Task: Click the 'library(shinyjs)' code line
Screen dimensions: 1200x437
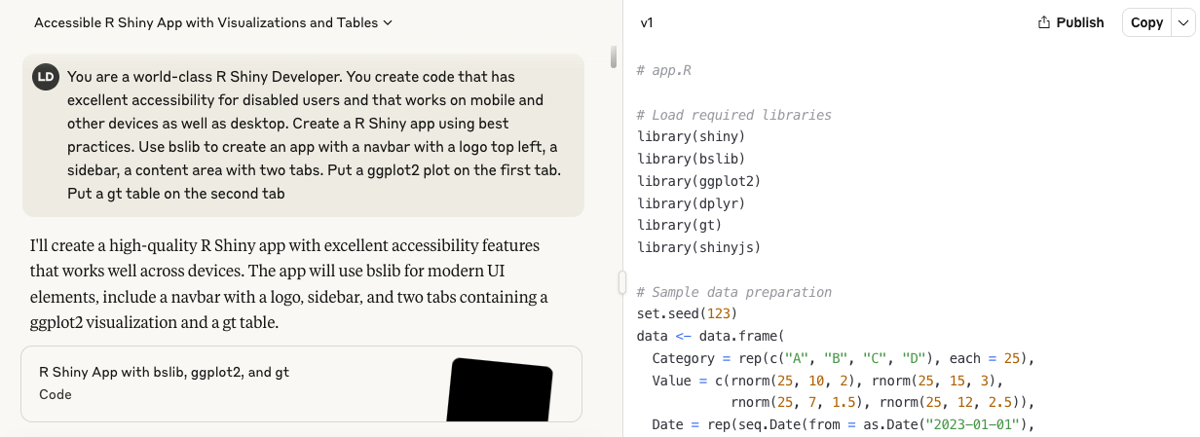Action: [698, 247]
